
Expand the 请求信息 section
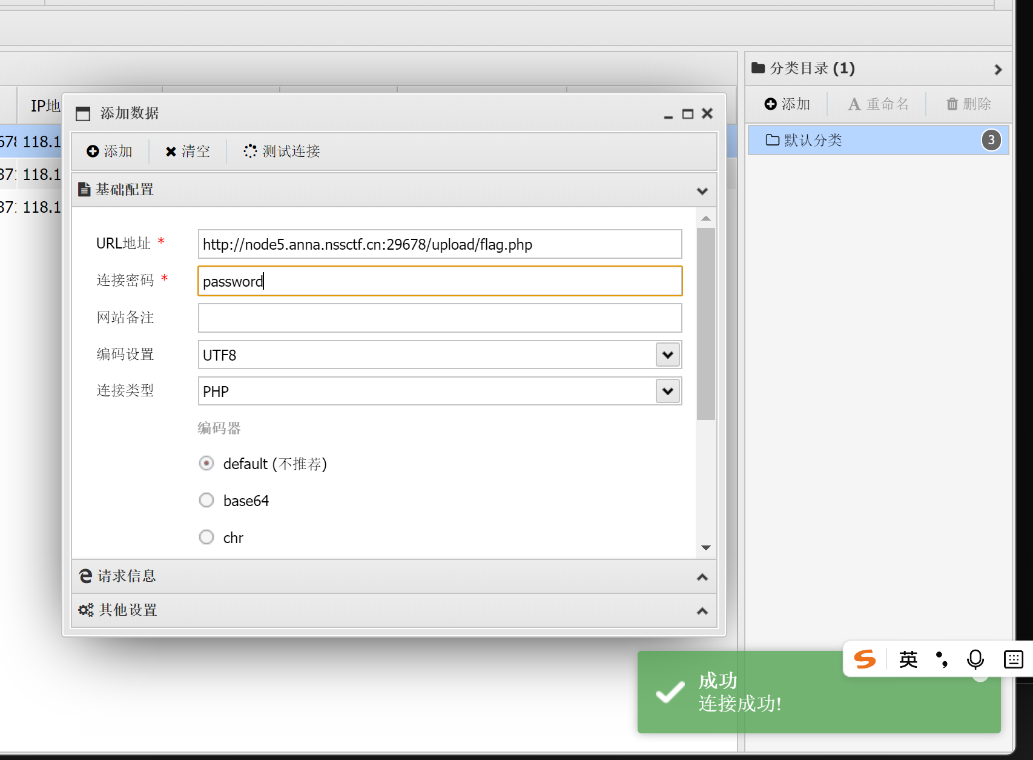pyautogui.click(x=394, y=576)
